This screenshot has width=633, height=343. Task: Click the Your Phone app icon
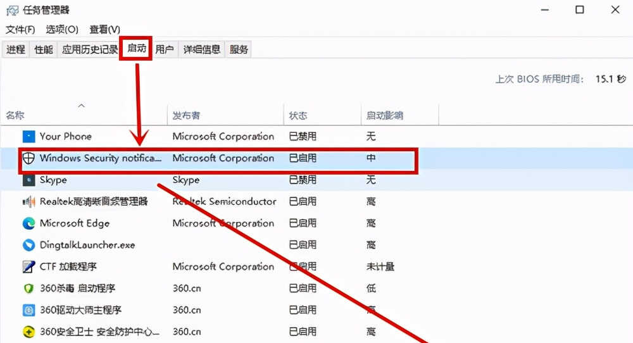(x=28, y=137)
